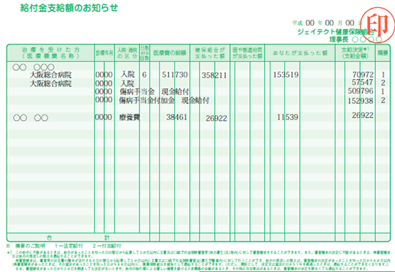Click the 1ー法定給付 legend text
This screenshot has width=395, height=272.
68,246
